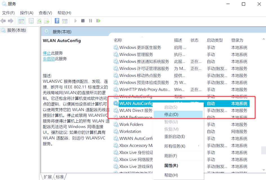The height and width of the screenshot is (180, 266).
Task: Choose 刷新(F) in the context menu
Action: pyautogui.click(x=178, y=156)
